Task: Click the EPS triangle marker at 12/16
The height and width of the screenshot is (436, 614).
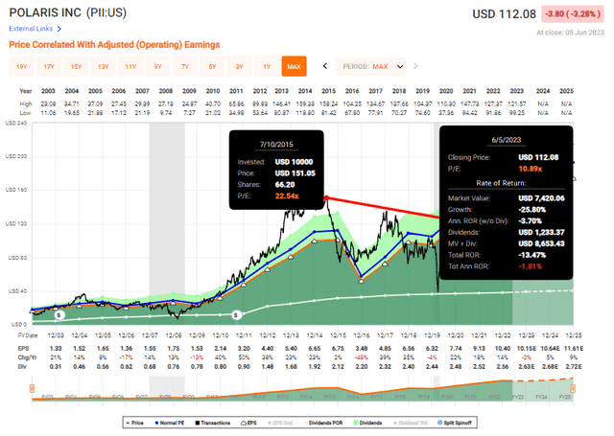Action: point(362,281)
